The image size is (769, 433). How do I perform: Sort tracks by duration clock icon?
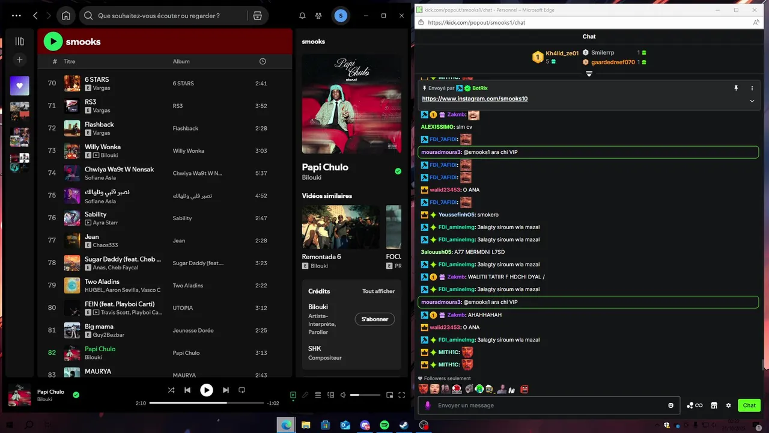(263, 61)
